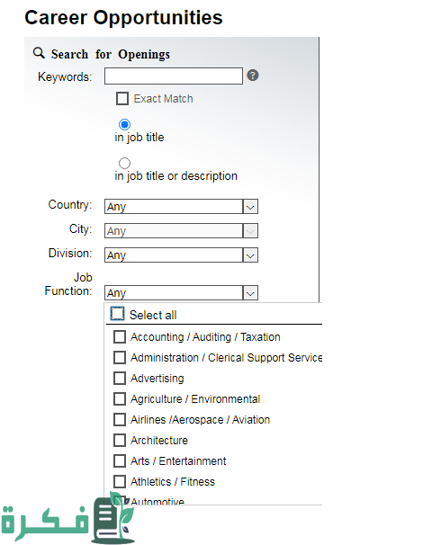Image resolution: width=432 pixels, height=545 pixels.
Task: Tick the Select all checkbox
Action: tap(117, 314)
